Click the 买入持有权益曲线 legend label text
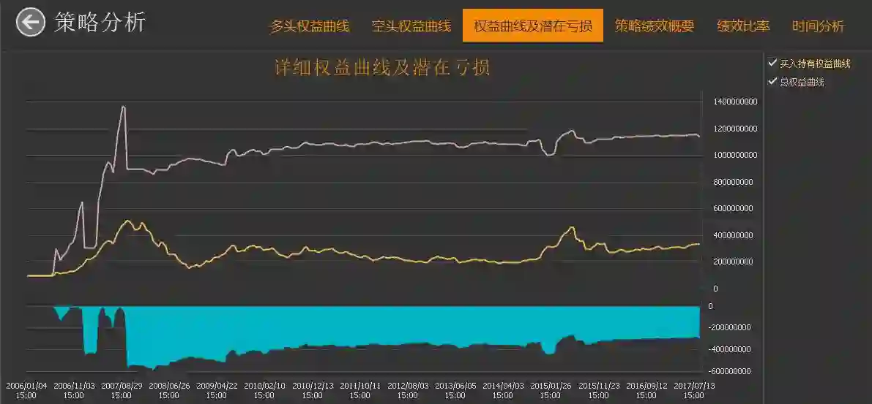Image resolution: width=872 pixels, height=404 pixels. tap(816, 64)
